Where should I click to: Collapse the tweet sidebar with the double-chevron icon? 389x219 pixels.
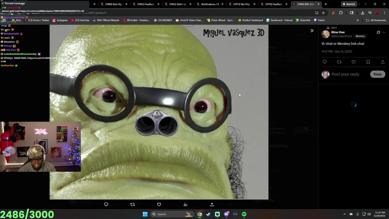click(x=312, y=31)
